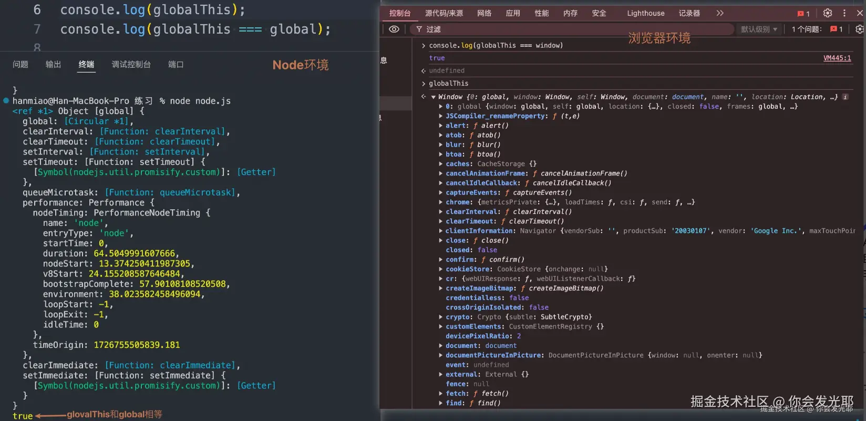The image size is (866, 421).
Task: Open the 默认级别 log level dropdown
Action: [759, 29]
